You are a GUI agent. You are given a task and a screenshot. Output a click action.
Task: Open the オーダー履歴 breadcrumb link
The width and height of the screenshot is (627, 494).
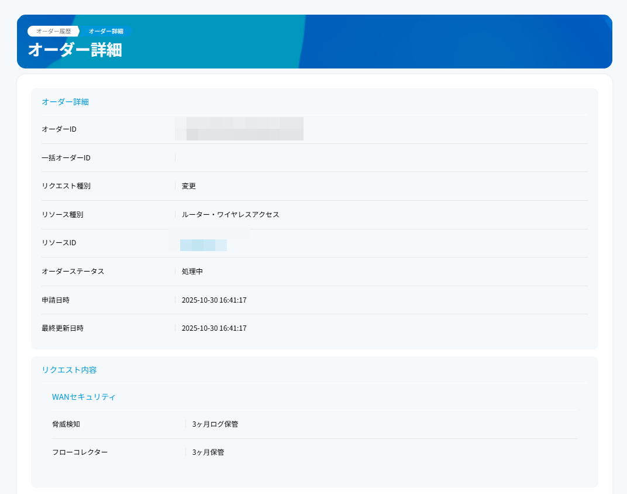(51, 31)
